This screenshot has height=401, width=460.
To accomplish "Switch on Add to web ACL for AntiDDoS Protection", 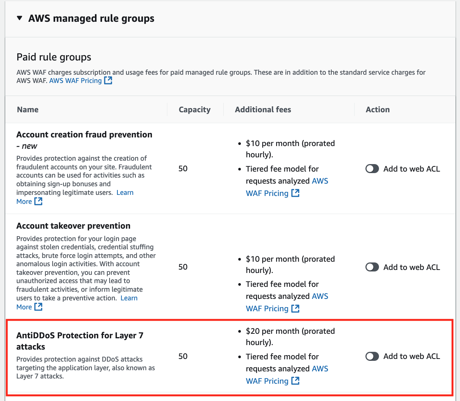I will [372, 356].
